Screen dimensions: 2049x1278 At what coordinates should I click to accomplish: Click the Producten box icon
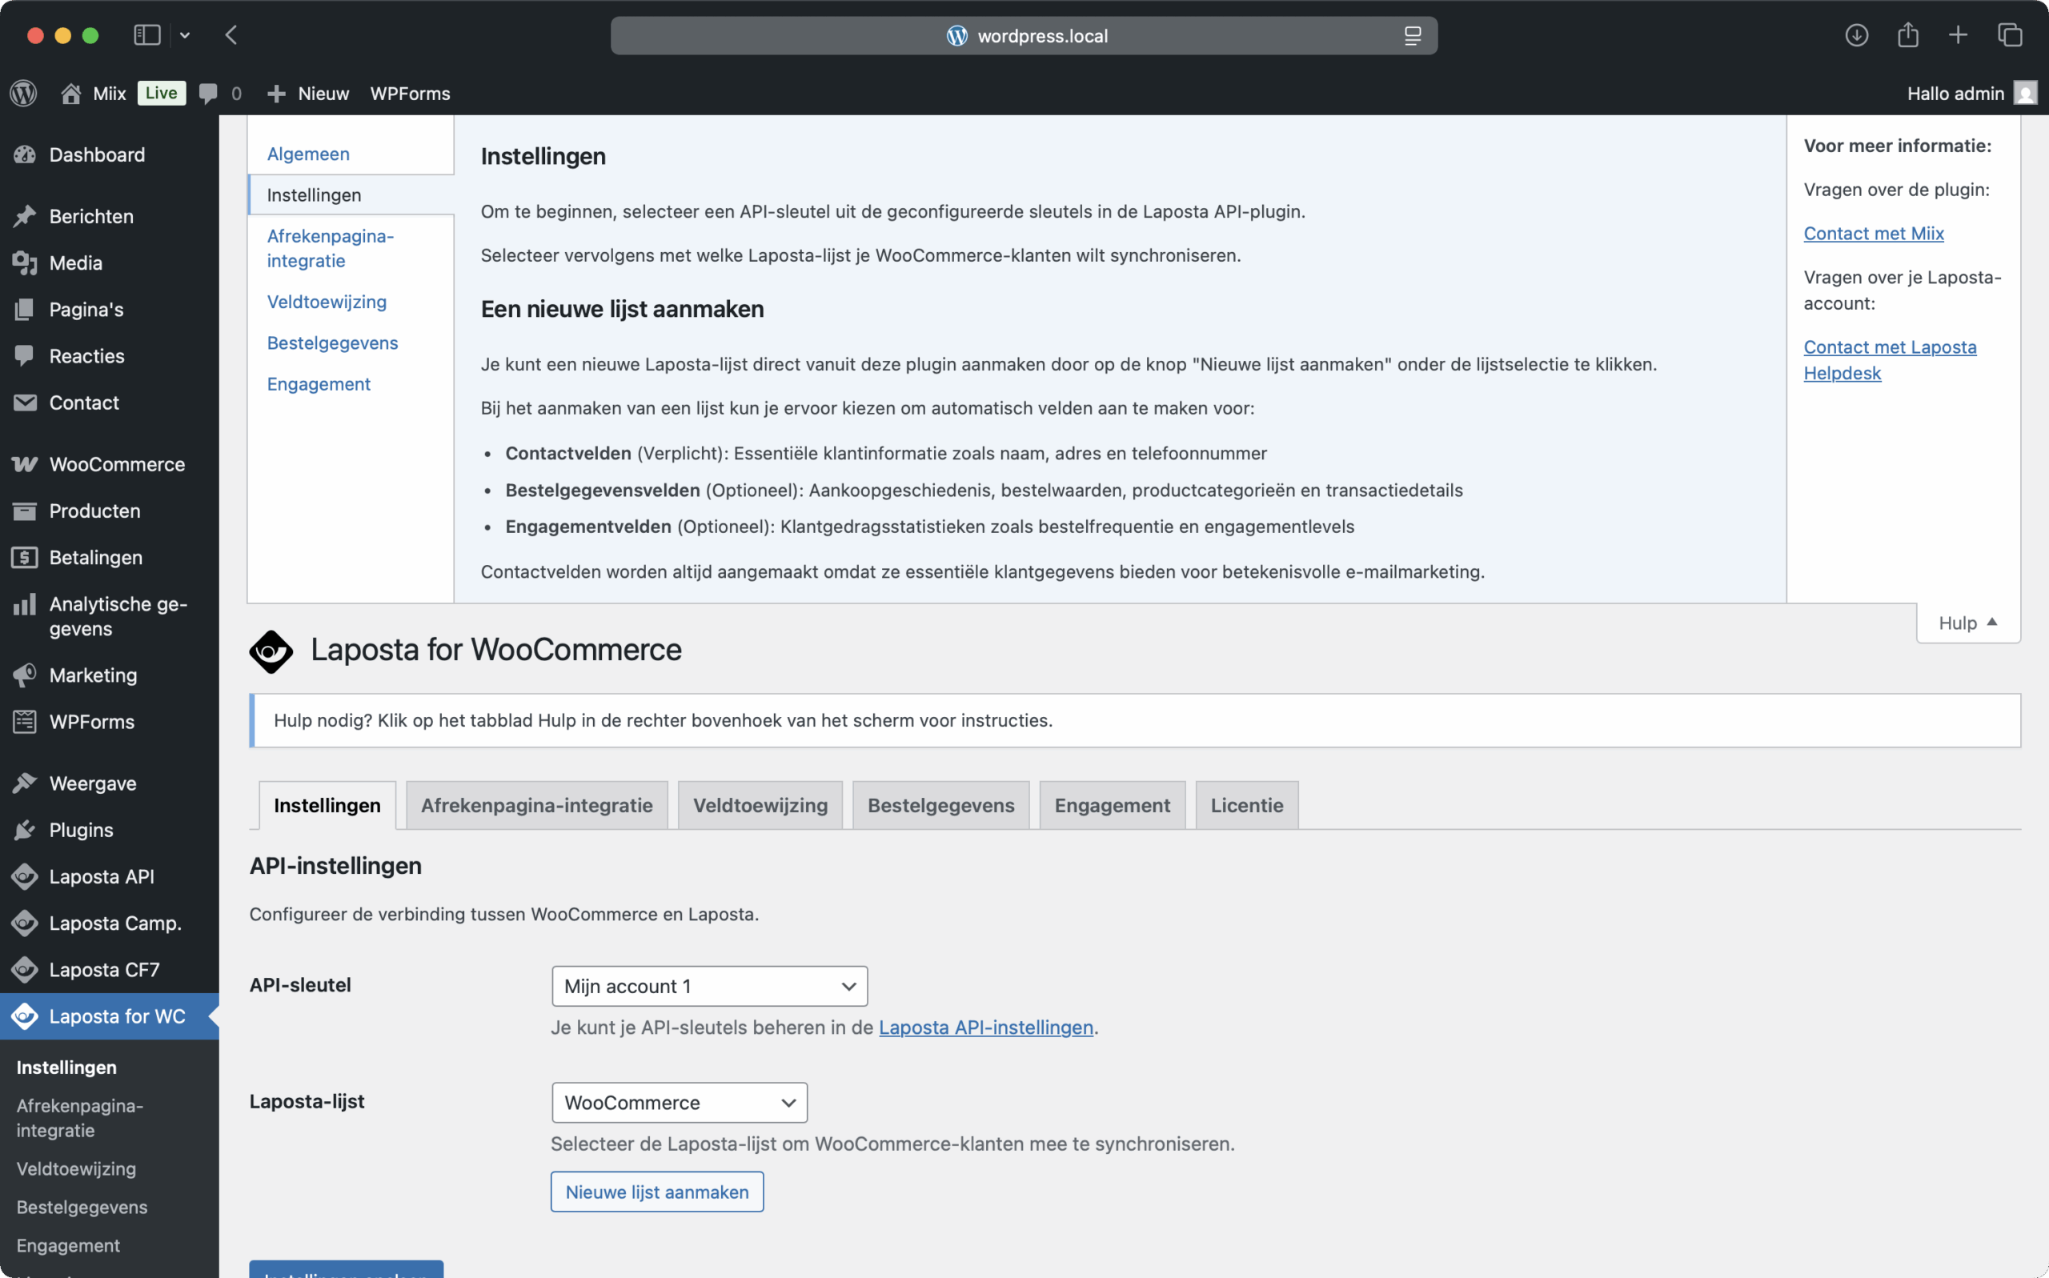[x=25, y=511]
